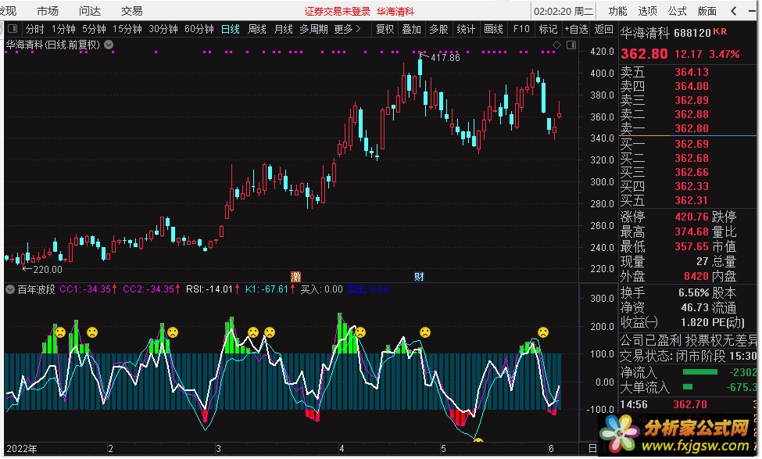Click 最高 value 374.68

point(692,231)
